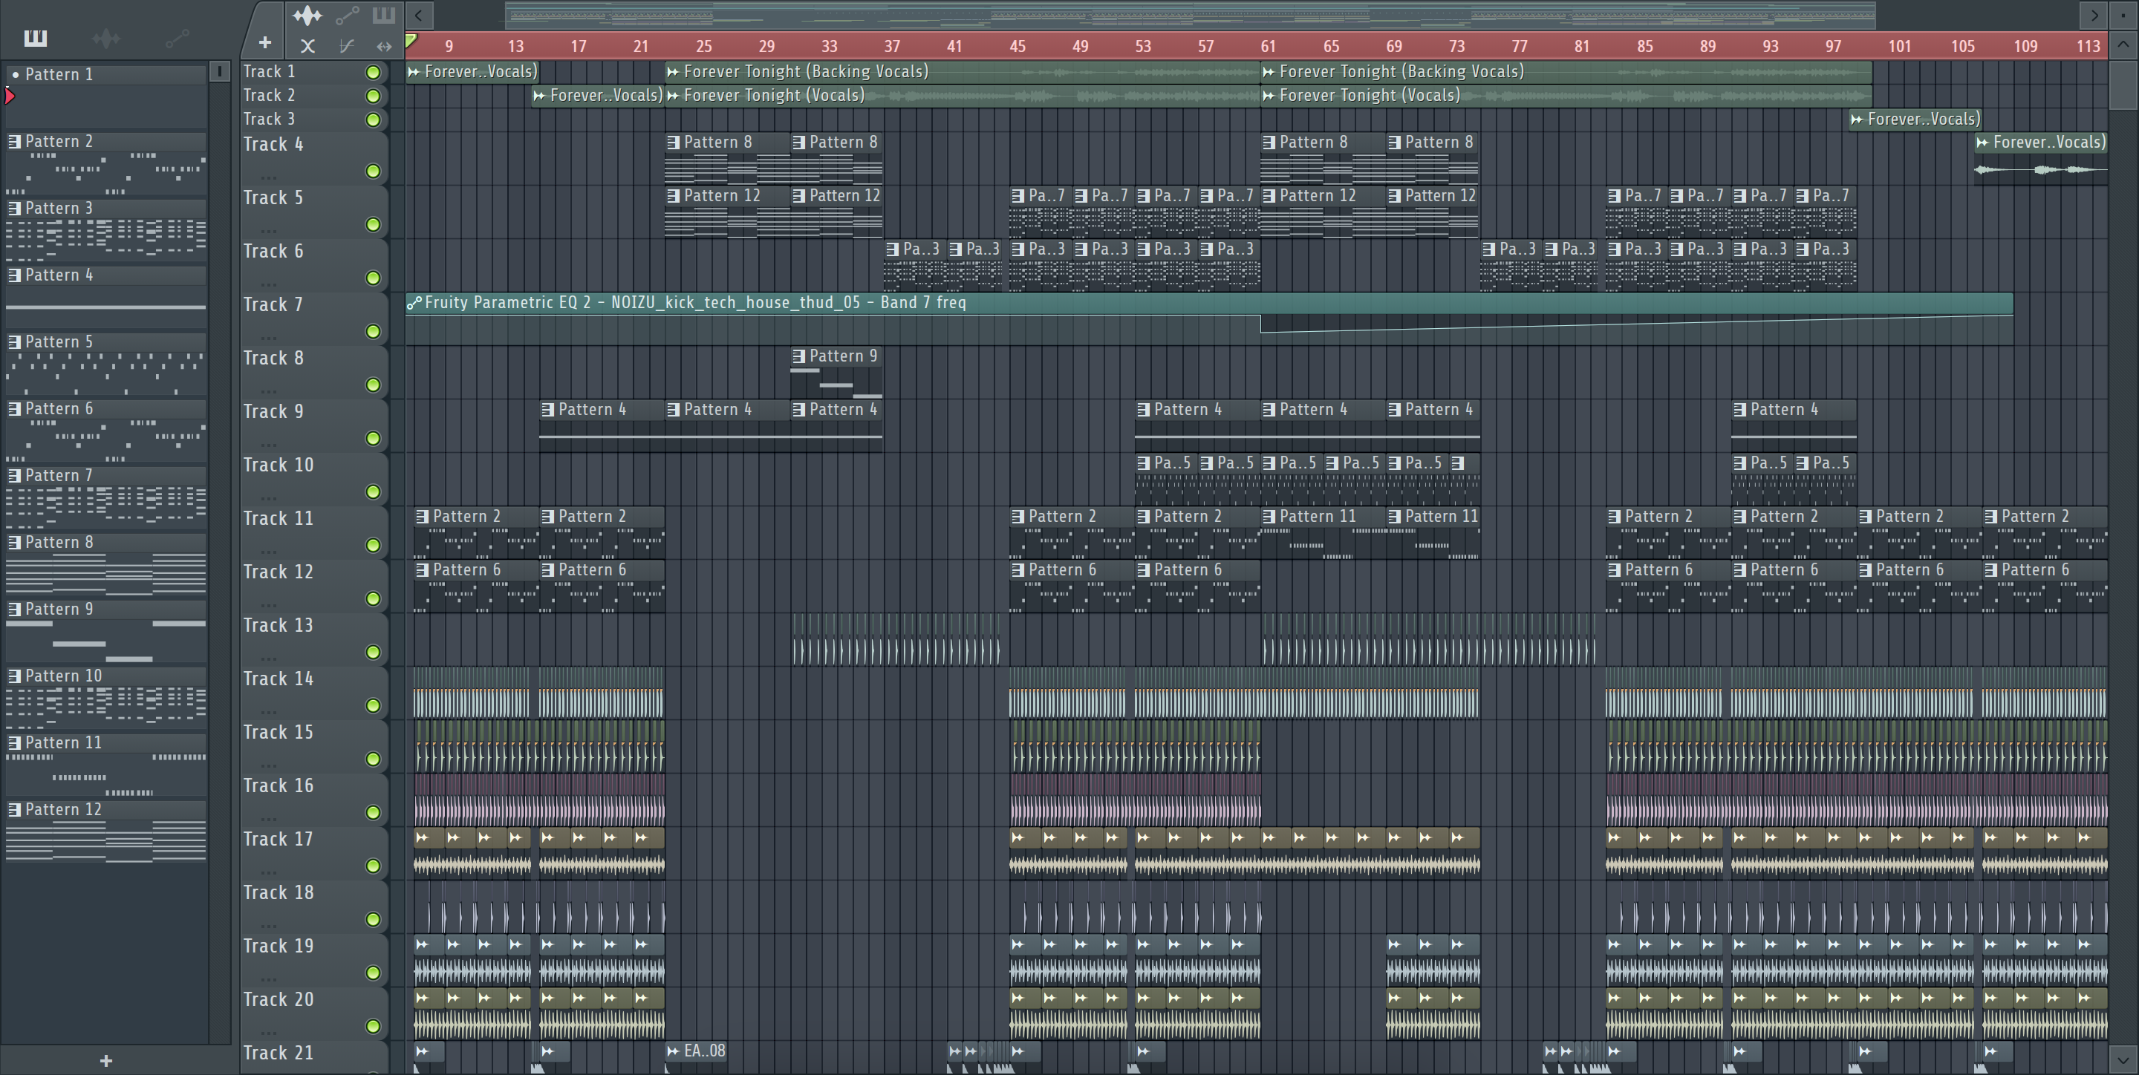Mute Track 13 using its green LED
2139x1075 pixels.
374,653
